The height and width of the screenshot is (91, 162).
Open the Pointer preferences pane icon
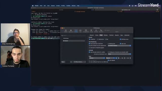[x=91, y=31]
